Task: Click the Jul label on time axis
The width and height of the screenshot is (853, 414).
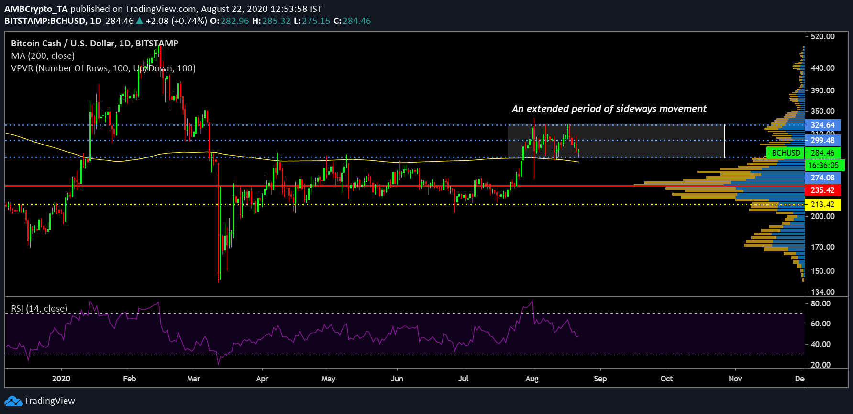Action: (x=464, y=379)
